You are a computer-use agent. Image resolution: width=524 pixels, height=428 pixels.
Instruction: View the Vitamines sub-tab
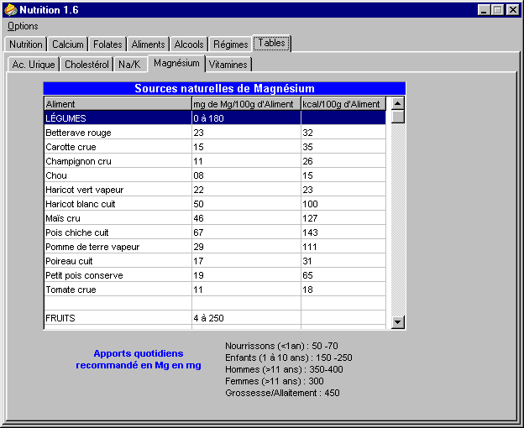pyautogui.click(x=228, y=64)
